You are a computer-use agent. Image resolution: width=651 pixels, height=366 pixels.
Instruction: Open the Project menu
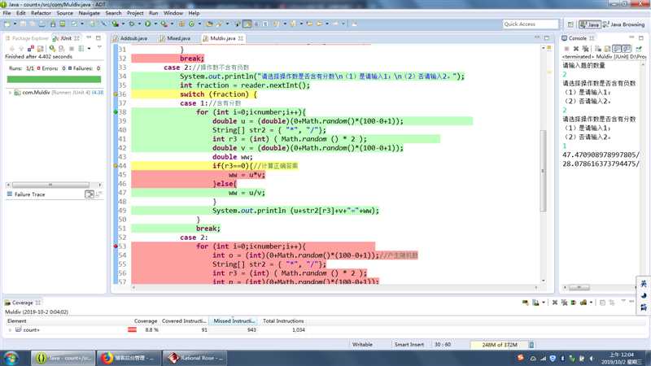135,13
